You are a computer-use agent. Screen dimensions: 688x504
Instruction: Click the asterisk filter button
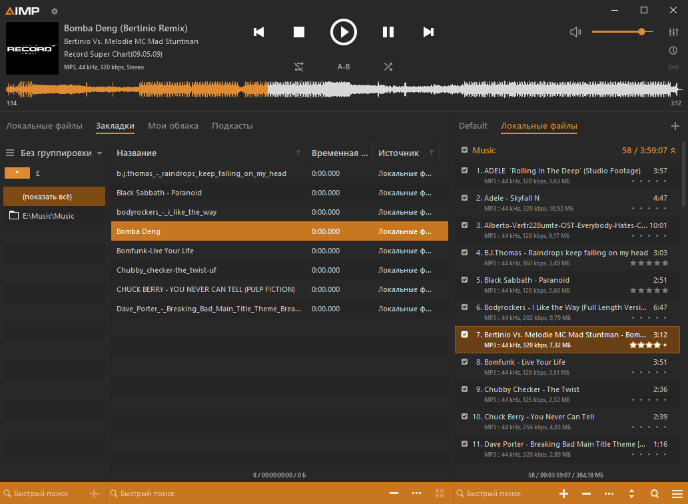pyautogui.click(x=17, y=173)
